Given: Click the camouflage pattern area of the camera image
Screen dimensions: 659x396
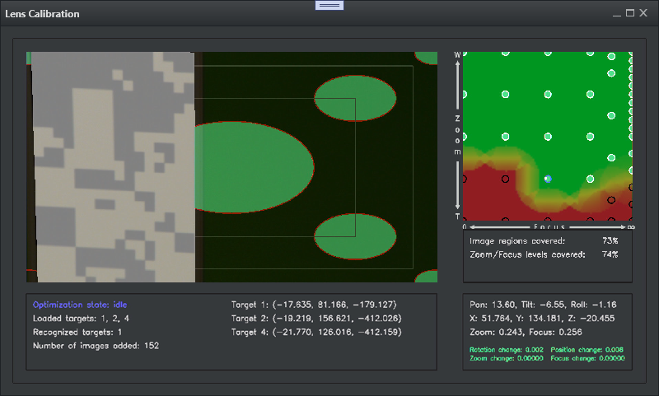Looking at the screenshot, I should [x=113, y=167].
